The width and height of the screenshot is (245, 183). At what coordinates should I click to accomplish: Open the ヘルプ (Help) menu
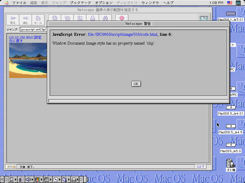(x=168, y=3)
